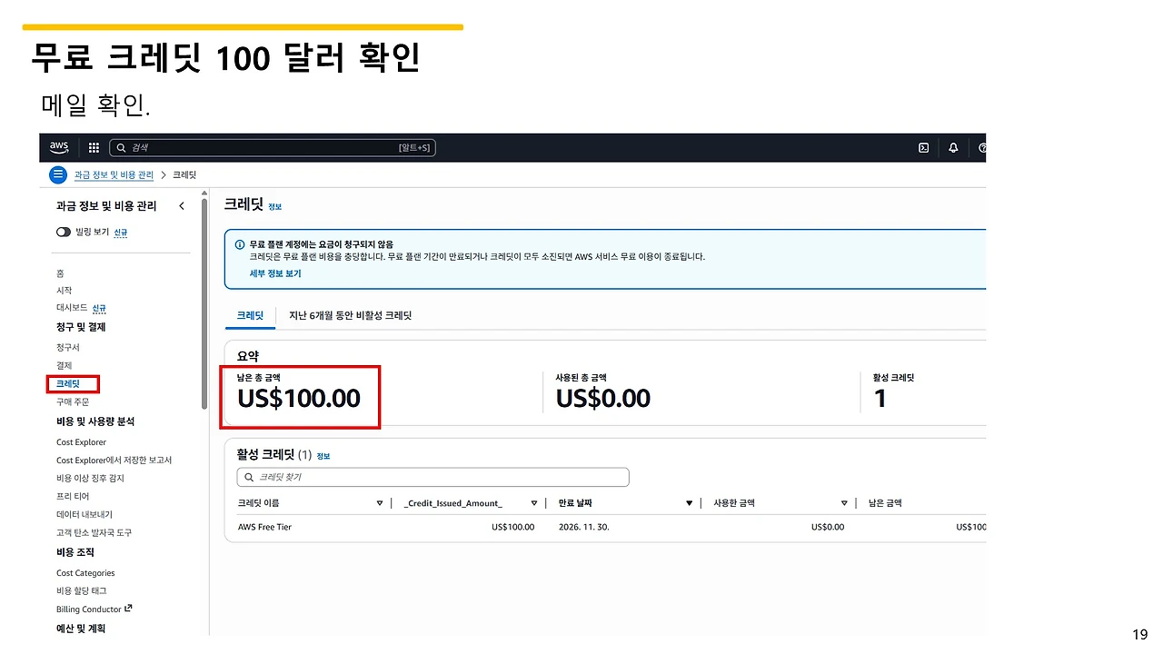Screen dimensions: 1163x654
Task: Launch CloudShell terminal icon
Action: click(923, 147)
